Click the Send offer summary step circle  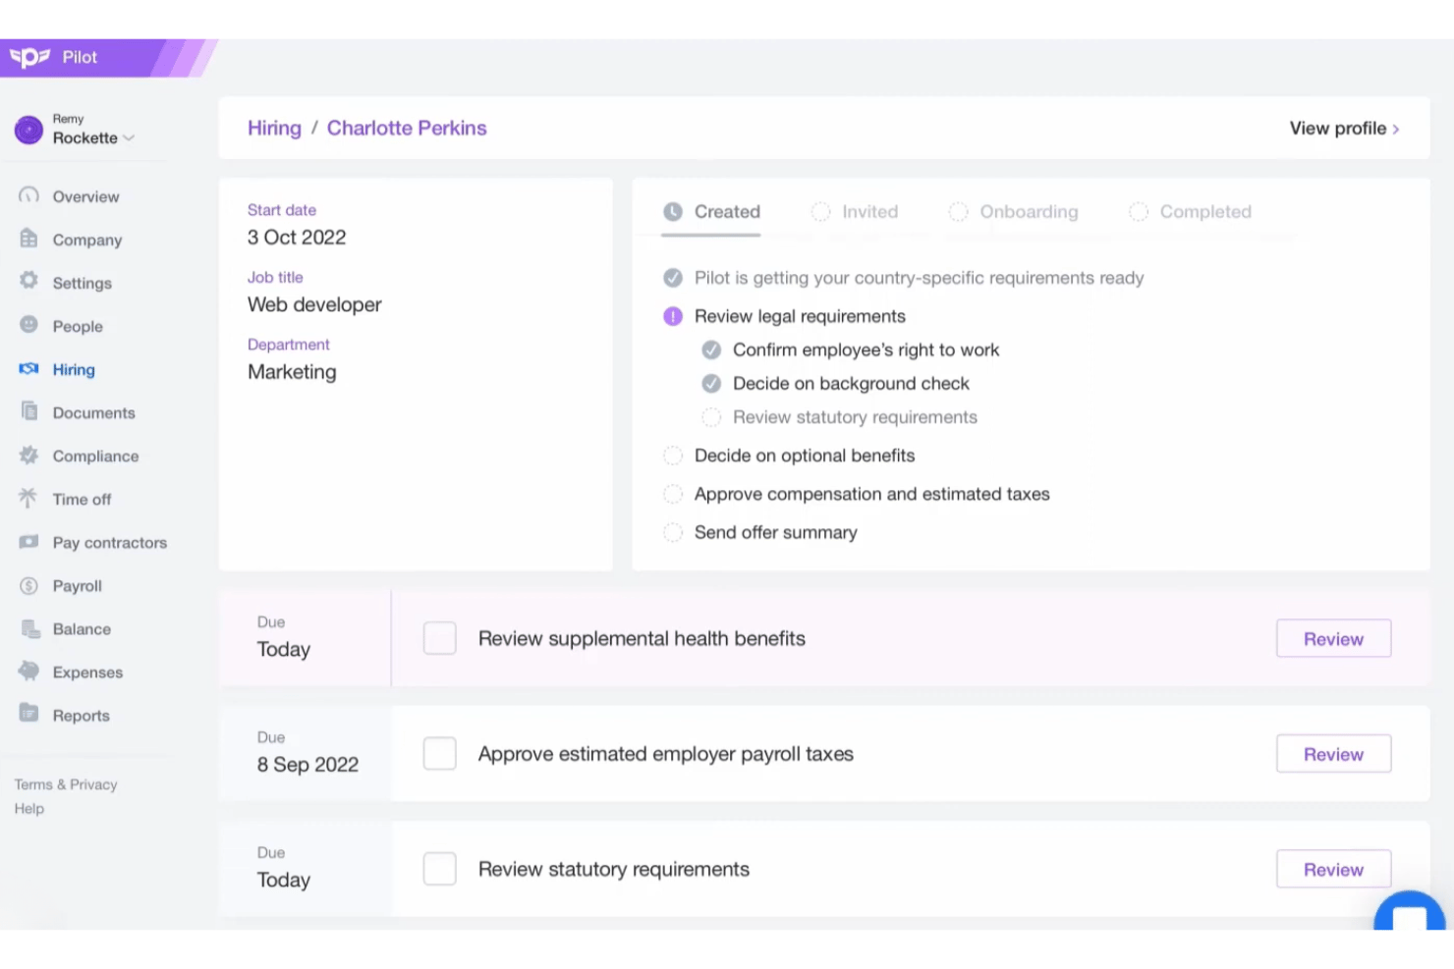[673, 532]
